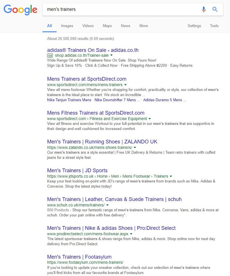Open Men's Trainers Footasylum result

coord(79,257)
